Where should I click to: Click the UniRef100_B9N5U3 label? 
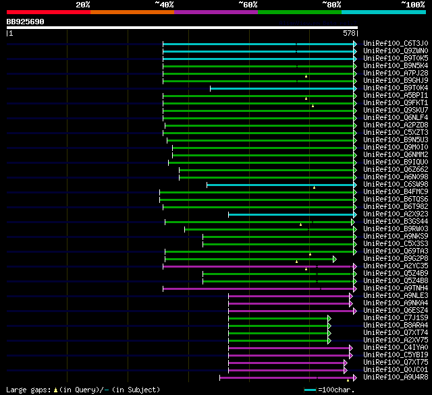tap(396, 140)
